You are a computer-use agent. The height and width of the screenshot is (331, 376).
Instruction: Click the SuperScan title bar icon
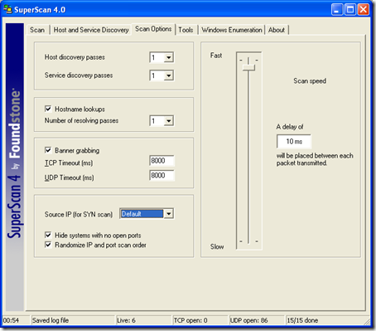pyautogui.click(x=8, y=9)
